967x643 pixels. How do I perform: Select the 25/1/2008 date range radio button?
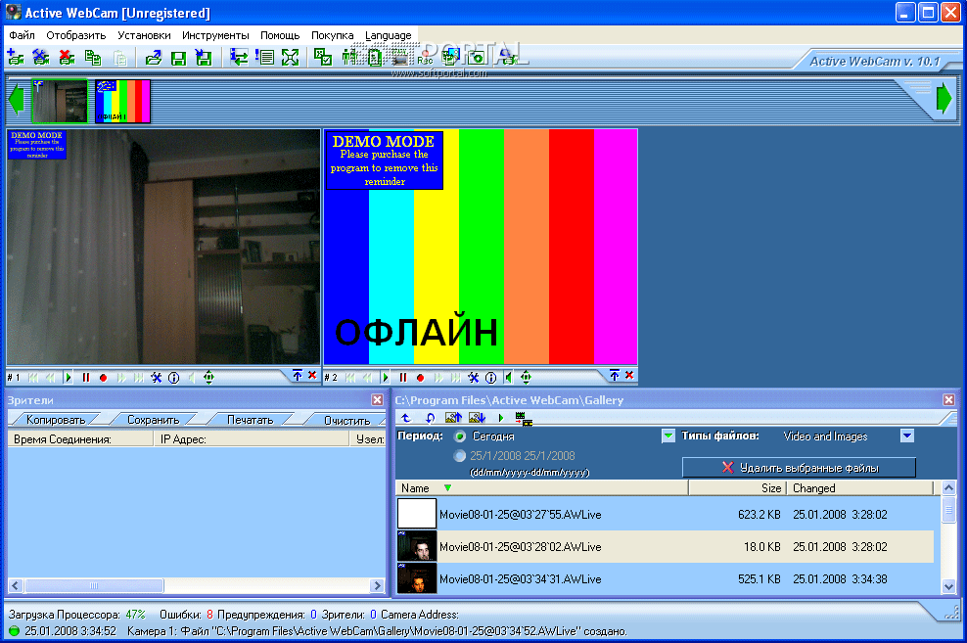coord(459,456)
